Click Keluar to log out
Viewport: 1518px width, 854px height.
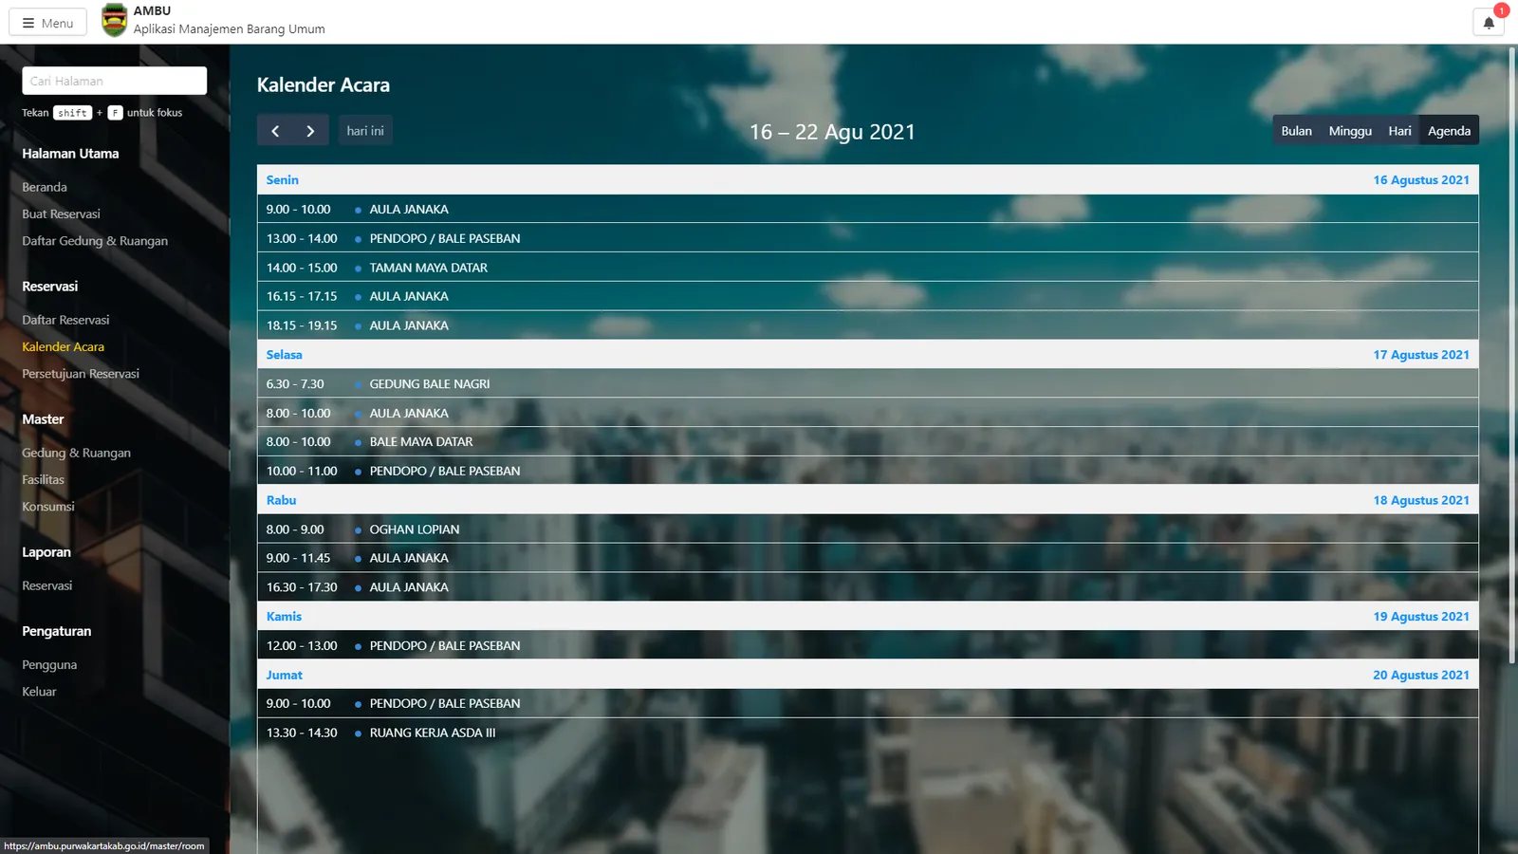click(x=39, y=692)
